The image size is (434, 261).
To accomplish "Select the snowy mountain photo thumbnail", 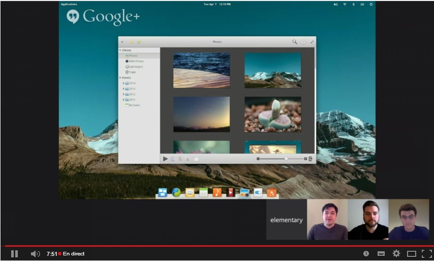I will 272,70.
